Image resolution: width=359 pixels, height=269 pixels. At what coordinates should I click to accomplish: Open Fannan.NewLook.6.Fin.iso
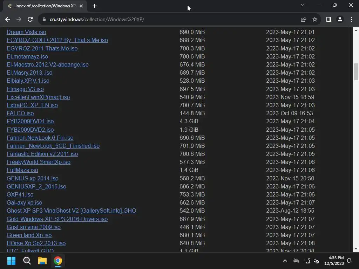(x=40, y=138)
